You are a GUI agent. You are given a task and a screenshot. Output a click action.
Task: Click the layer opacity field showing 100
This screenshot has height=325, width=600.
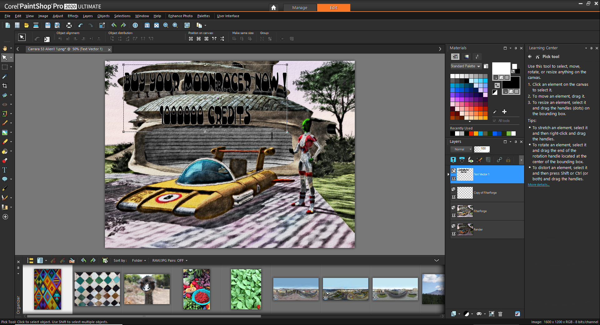482,149
